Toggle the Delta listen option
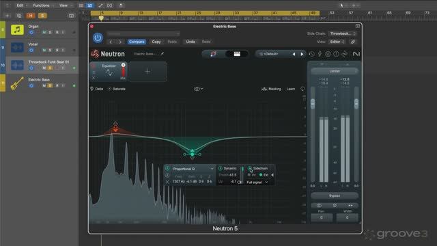This screenshot has height=246, width=437. (97, 89)
